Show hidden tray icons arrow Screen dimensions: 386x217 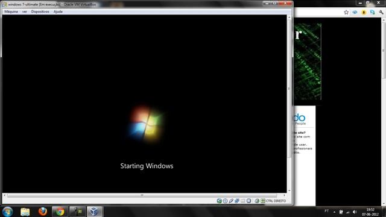tap(334, 212)
